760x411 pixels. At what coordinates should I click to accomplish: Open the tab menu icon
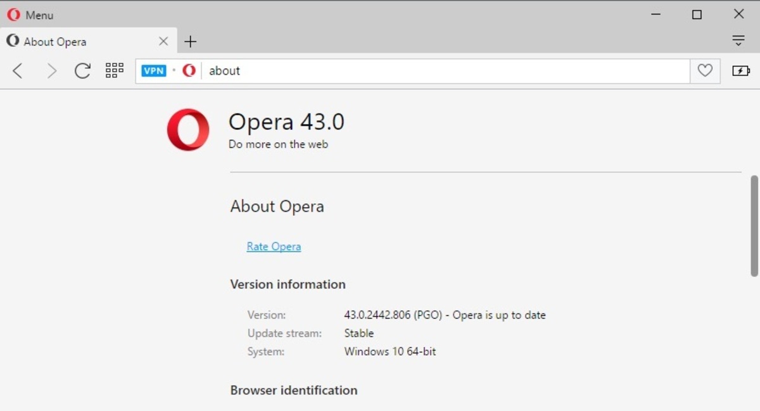coord(738,41)
